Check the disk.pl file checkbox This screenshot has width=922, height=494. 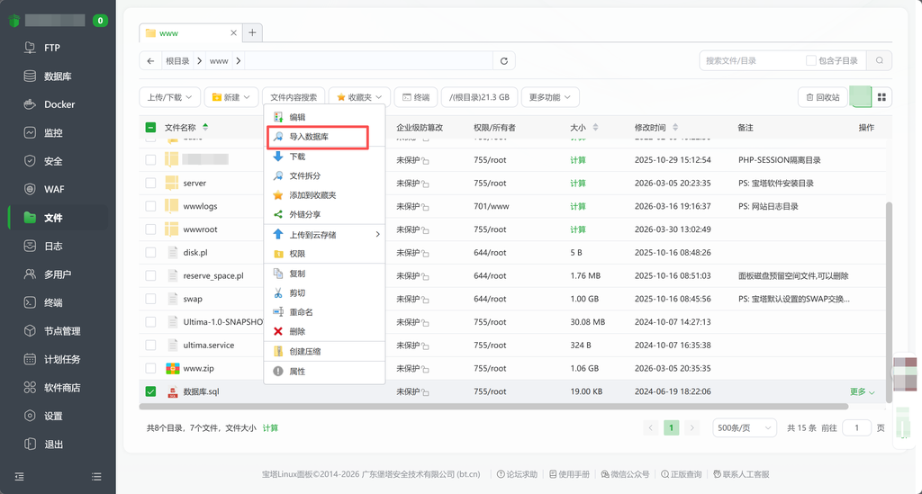150,253
